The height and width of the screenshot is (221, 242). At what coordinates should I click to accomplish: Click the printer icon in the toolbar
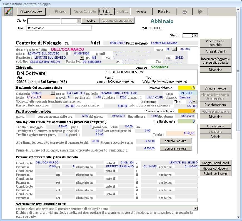click(185, 12)
